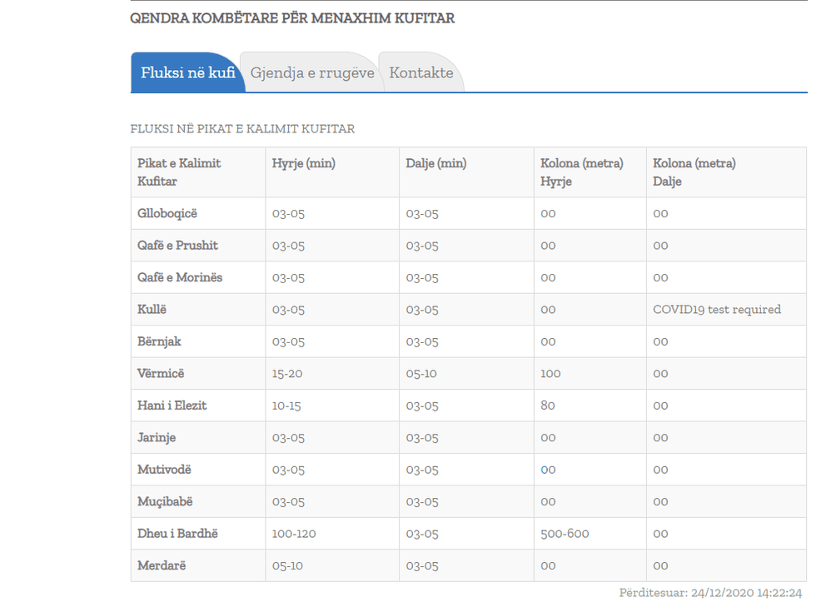Click Mutivodë entry column value
Image resolution: width=816 pixels, height=612 pixels.
click(288, 470)
